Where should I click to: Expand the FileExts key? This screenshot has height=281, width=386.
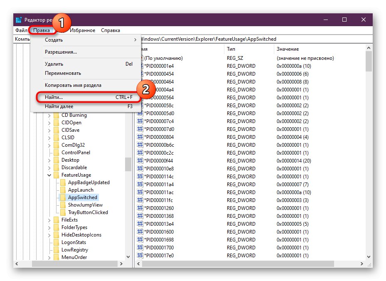pyautogui.click(x=49, y=220)
